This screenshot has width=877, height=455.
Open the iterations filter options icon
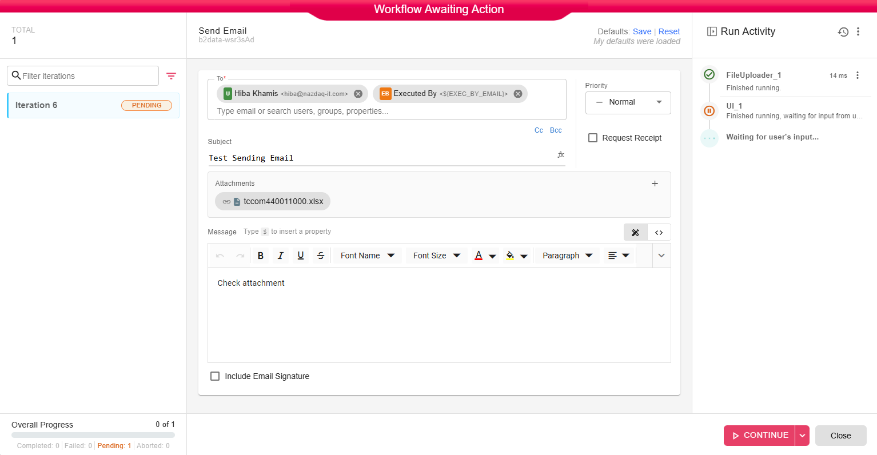coord(171,76)
